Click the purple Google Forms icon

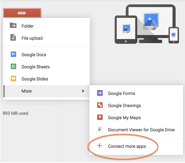pos(100,93)
